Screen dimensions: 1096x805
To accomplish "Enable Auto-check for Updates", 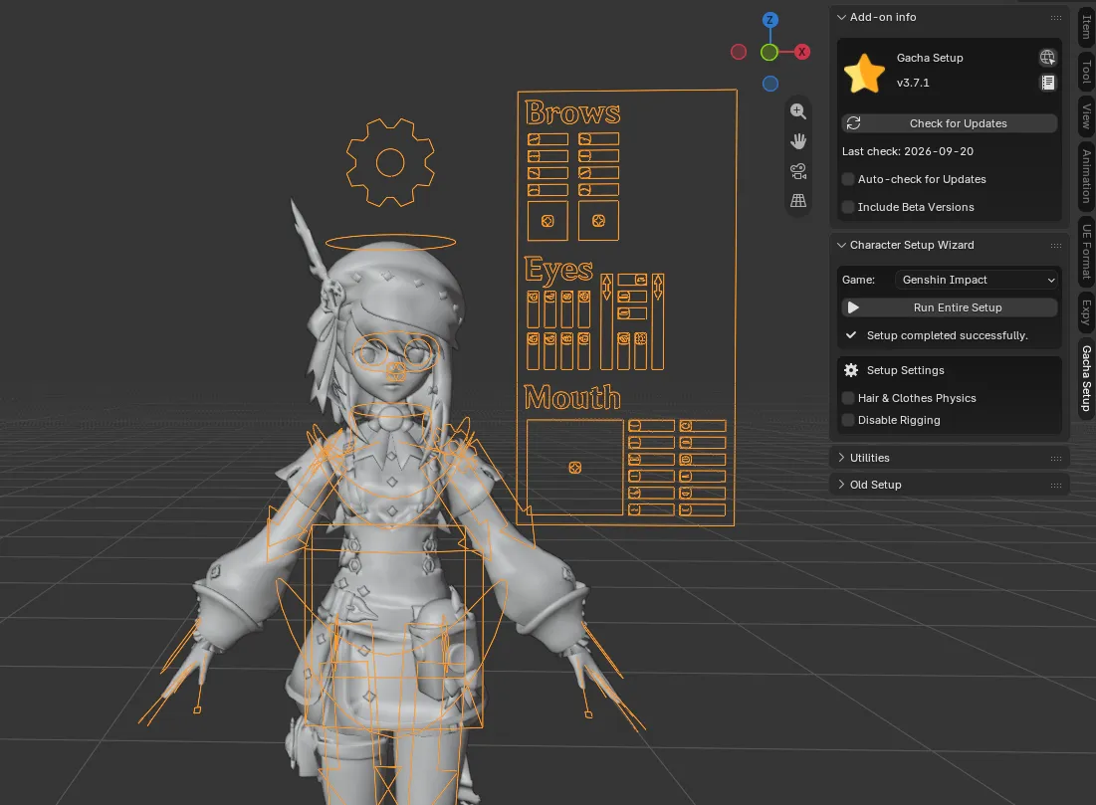I will coord(848,179).
